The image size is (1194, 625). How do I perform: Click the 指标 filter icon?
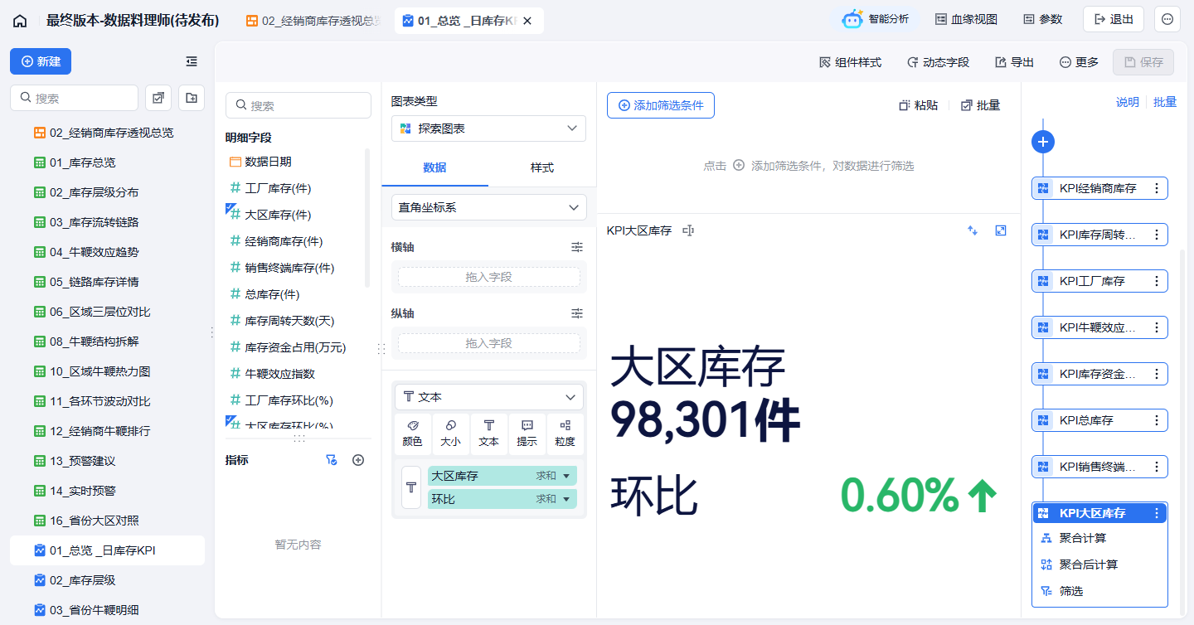[332, 460]
